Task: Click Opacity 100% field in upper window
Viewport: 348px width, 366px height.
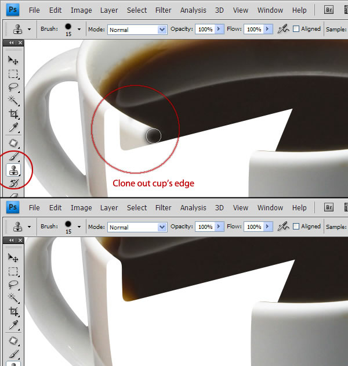Action: coord(205,29)
